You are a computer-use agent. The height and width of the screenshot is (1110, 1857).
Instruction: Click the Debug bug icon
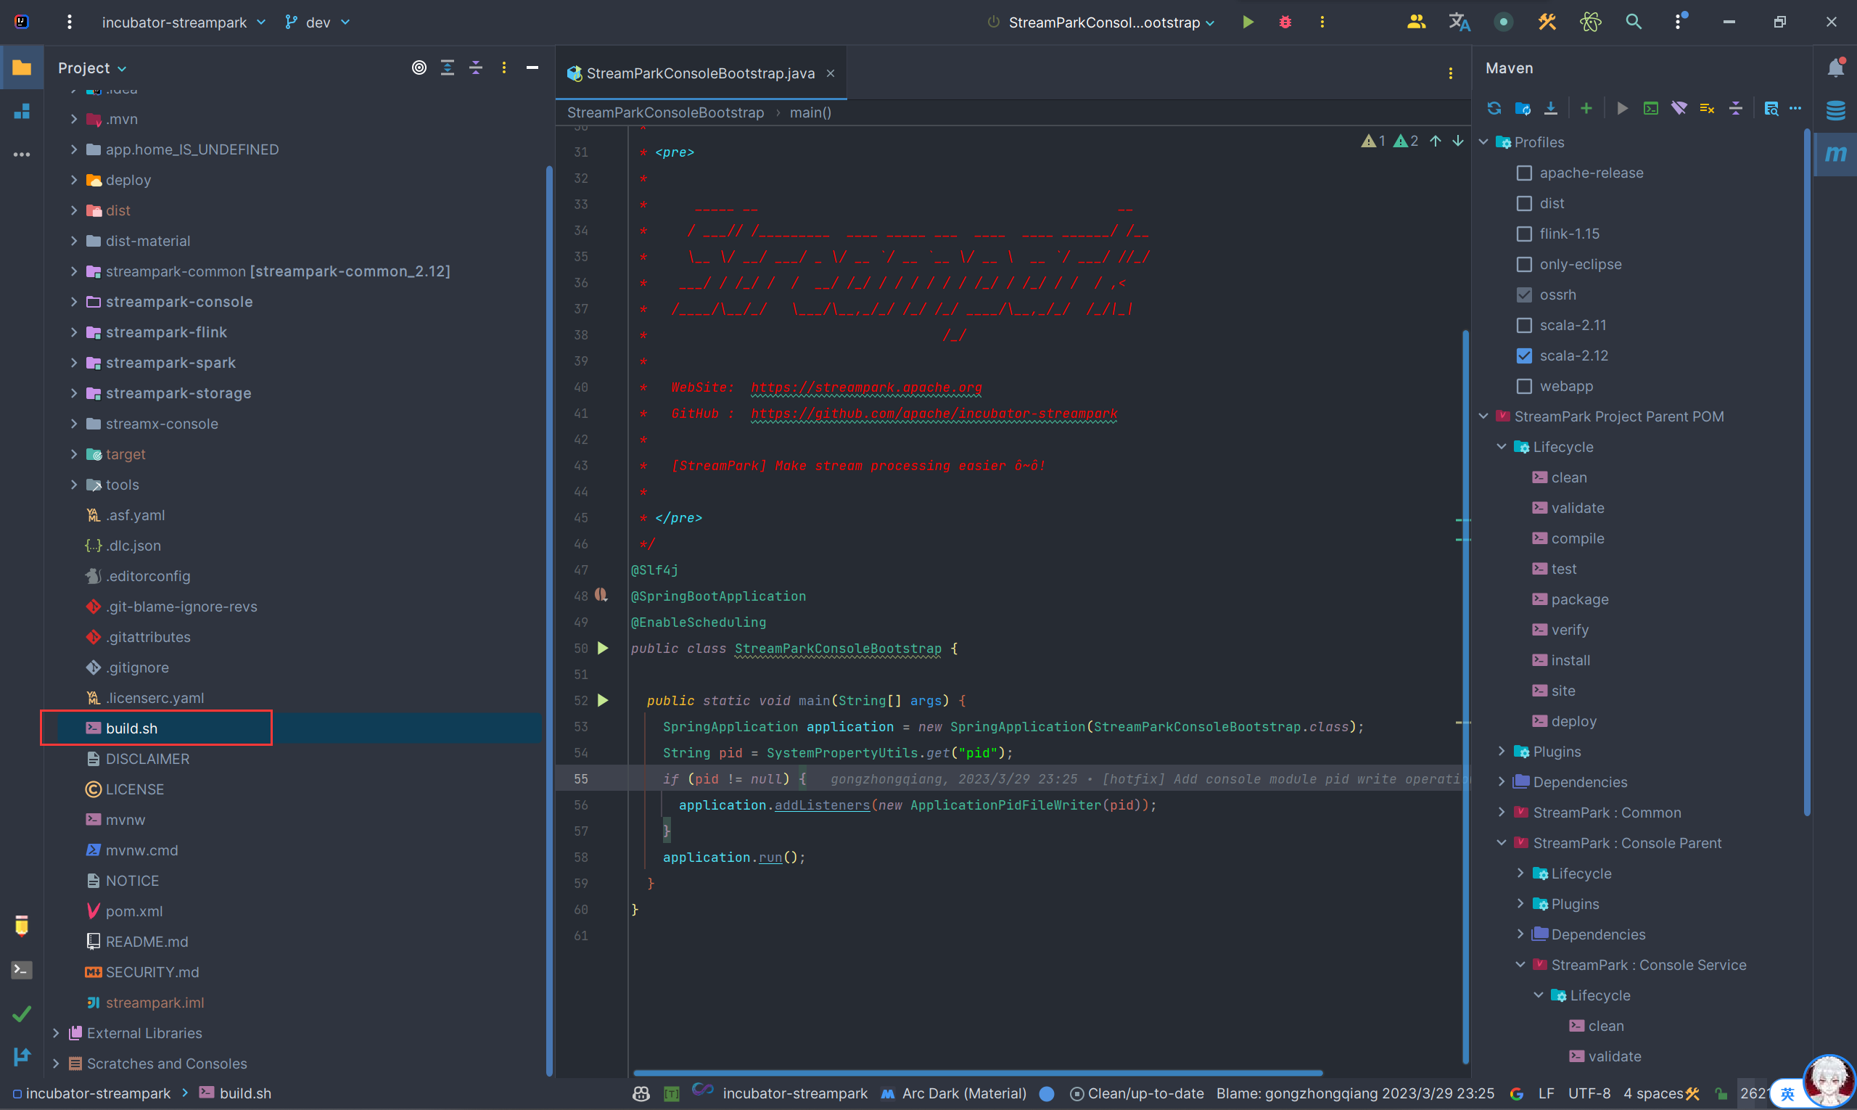tap(1285, 22)
